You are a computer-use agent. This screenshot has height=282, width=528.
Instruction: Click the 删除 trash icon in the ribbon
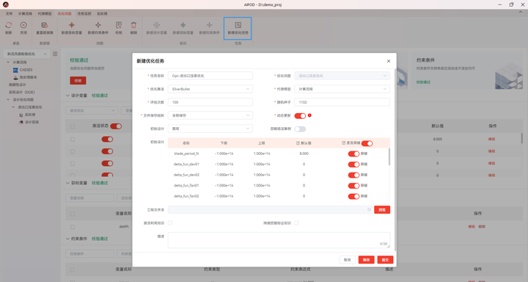pyautogui.click(x=133, y=25)
